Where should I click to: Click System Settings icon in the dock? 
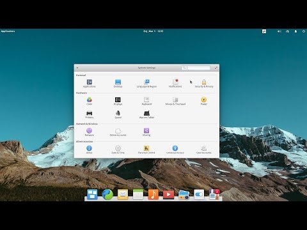click(199, 194)
